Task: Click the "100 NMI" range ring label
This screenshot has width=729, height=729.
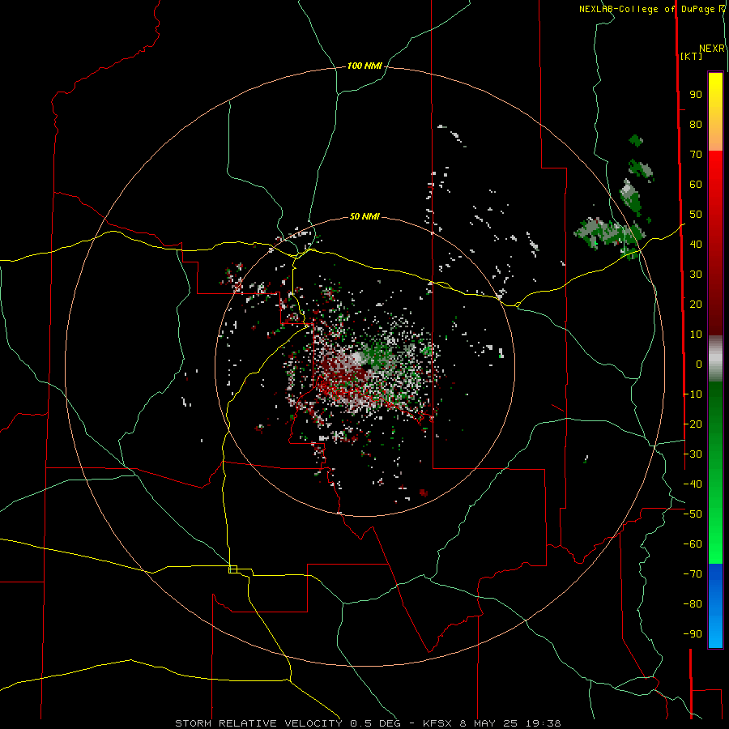Action: click(x=364, y=66)
